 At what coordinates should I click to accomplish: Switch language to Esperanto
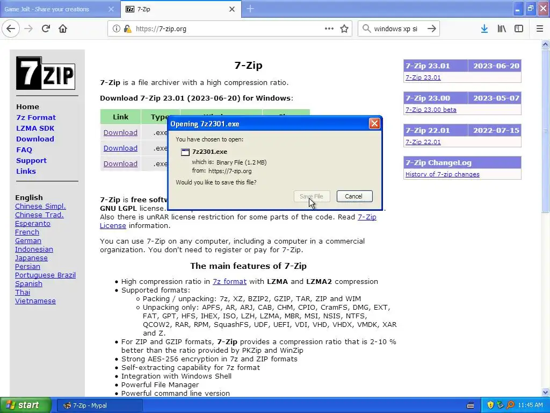tap(33, 223)
